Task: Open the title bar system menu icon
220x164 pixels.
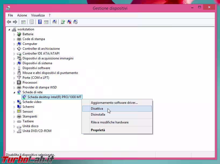Action: [8, 8]
